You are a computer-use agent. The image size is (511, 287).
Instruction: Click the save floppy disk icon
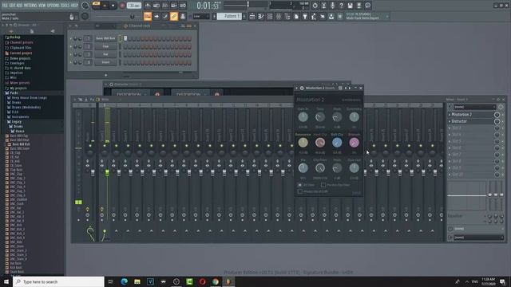pyautogui.click(x=350, y=6)
